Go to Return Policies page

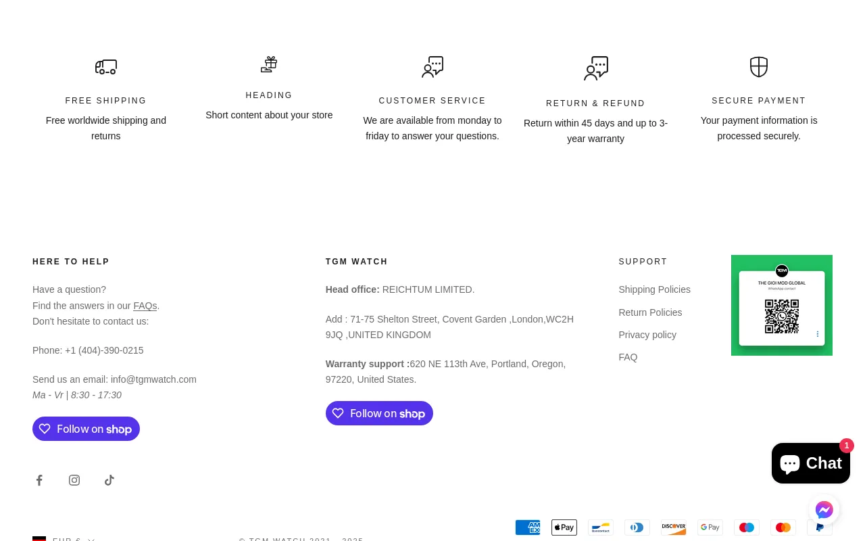(x=650, y=312)
